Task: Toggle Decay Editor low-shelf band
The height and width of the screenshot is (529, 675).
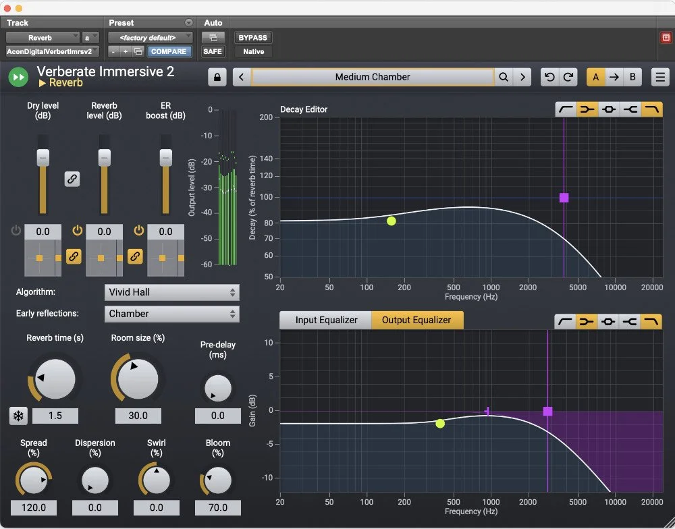Action: 587,109
